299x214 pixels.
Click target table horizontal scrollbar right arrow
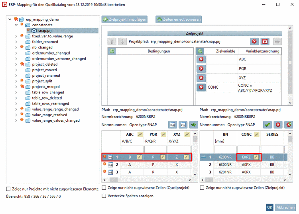tap(285, 180)
